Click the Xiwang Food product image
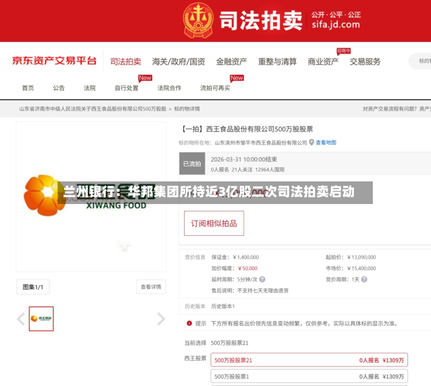431x386 pixels. coord(91,196)
